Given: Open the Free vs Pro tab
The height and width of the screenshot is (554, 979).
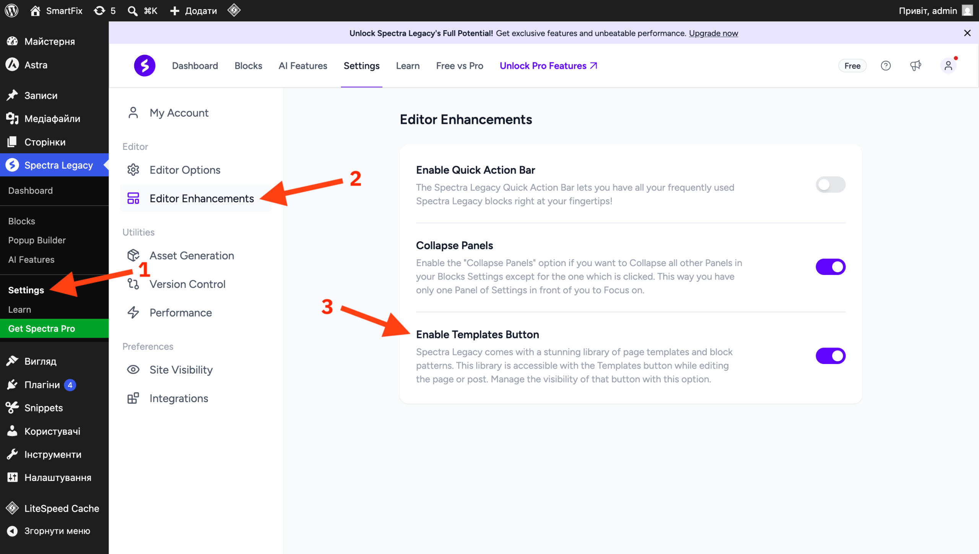Looking at the screenshot, I should [459, 66].
